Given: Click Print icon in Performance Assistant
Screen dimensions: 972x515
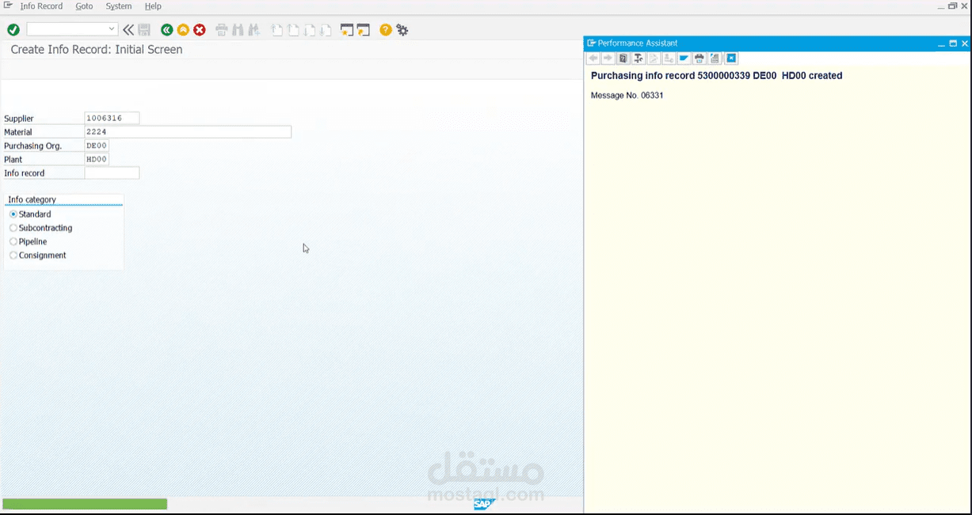Looking at the screenshot, I should (x=699, y=59).
